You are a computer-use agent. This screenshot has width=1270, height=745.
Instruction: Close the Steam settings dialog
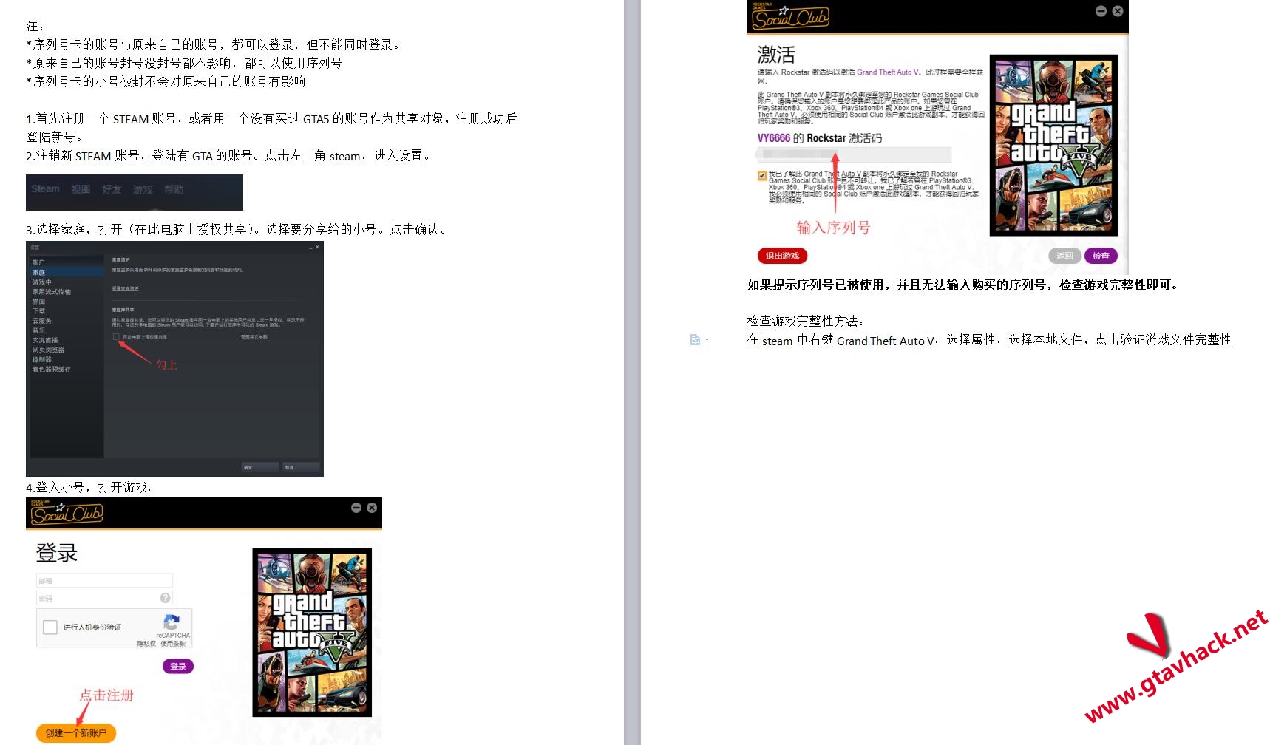(x=317, y=247)
